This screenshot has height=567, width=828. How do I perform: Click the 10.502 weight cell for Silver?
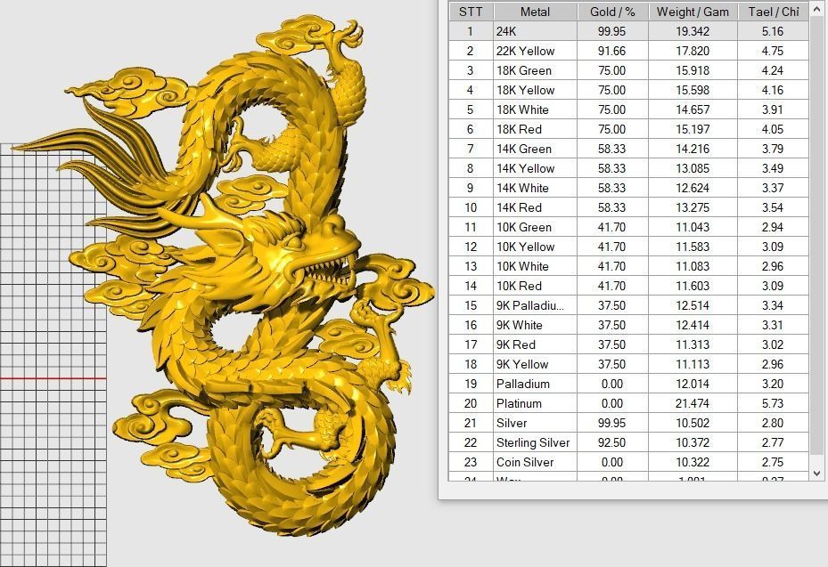(693, 423)
